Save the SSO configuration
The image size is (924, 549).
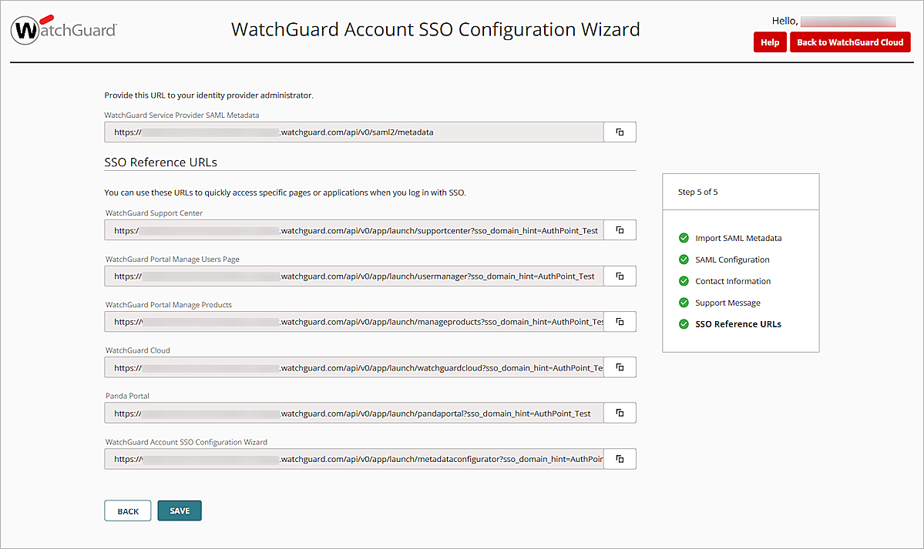point(179,510)
